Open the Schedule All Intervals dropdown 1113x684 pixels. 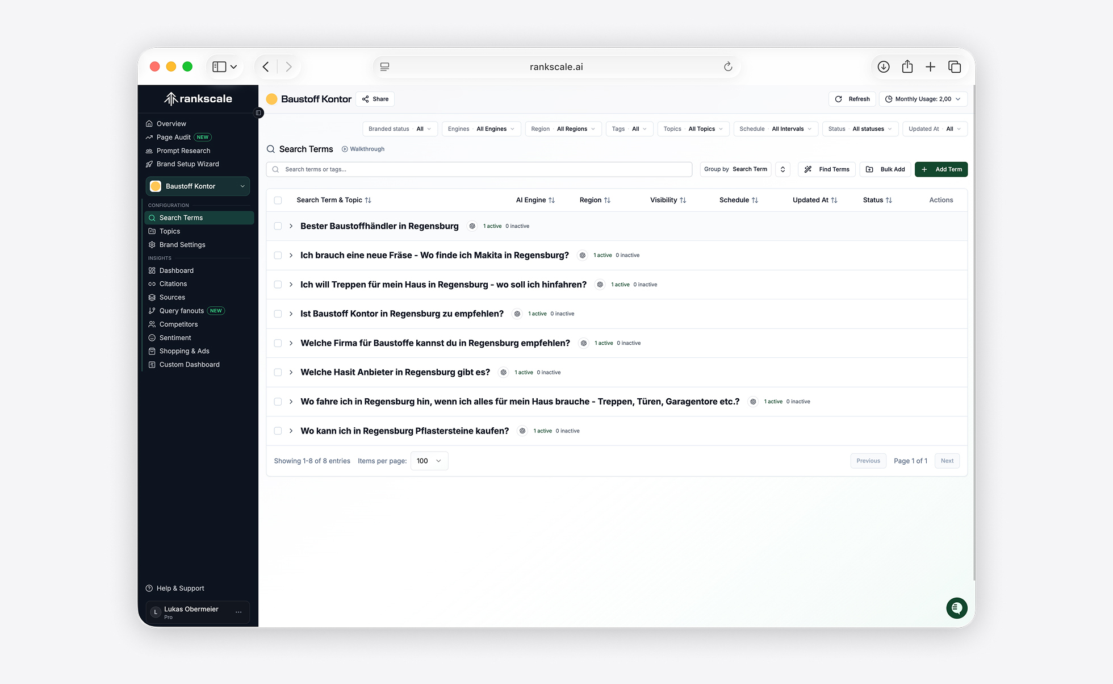(776, 129)
